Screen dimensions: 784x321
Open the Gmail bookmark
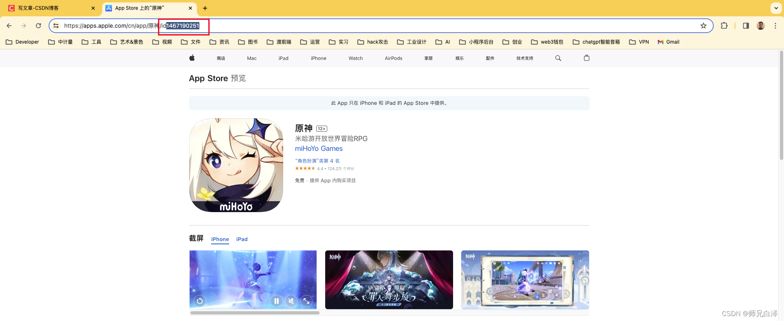[x=668, y=42]
